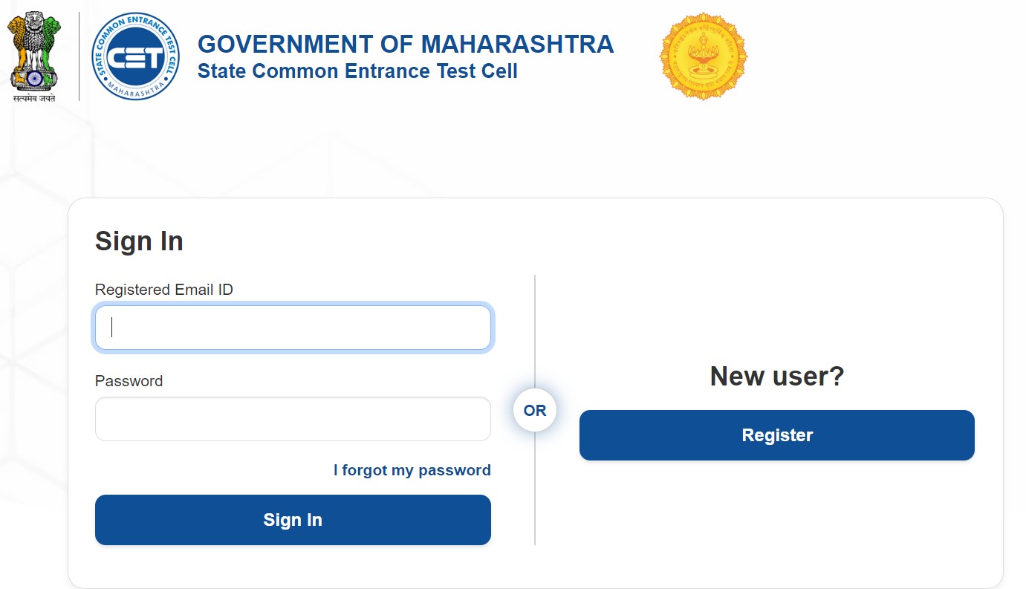Click the round CET Cell logo
This screenshot has height=589, width=1026.
(x=135, y=56)
